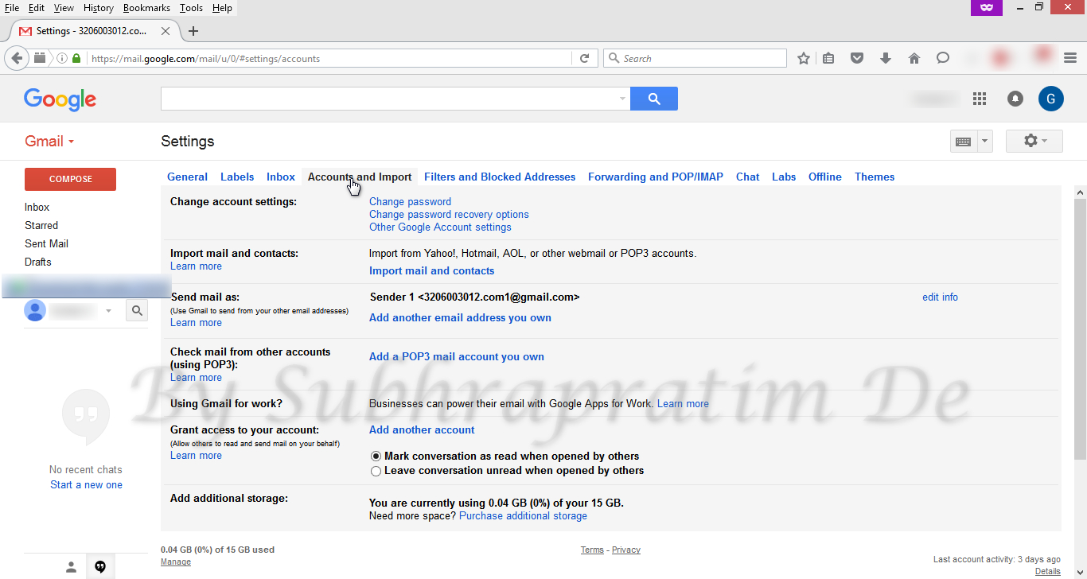Click the Firefox back arrow button
Viewport: 1087px width, 579px height.
click(18, 58)
